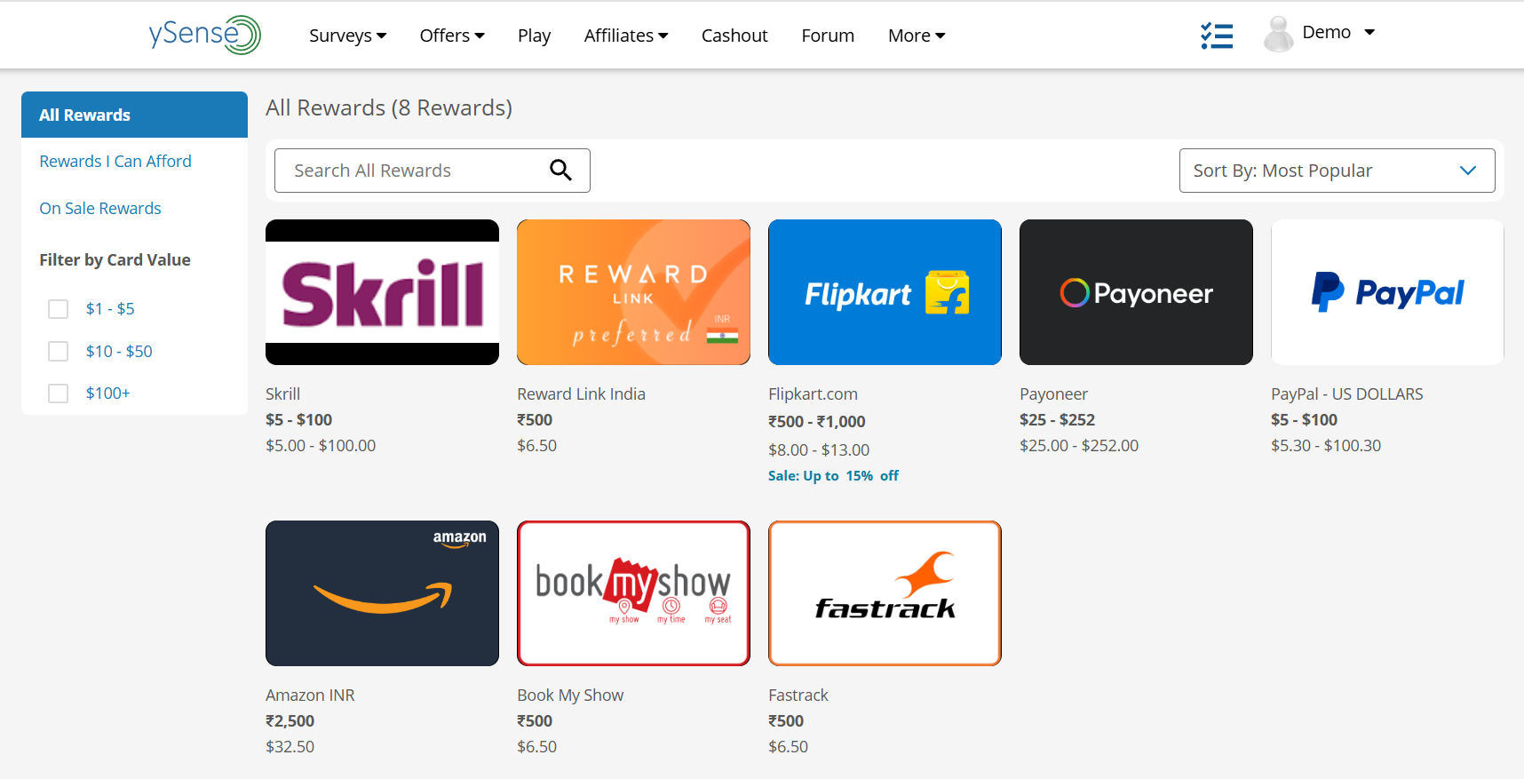Image resolution: width=1524 pixels, height=779 pixels.
Task: Open the checklist icon in header
Action: 1217,36
